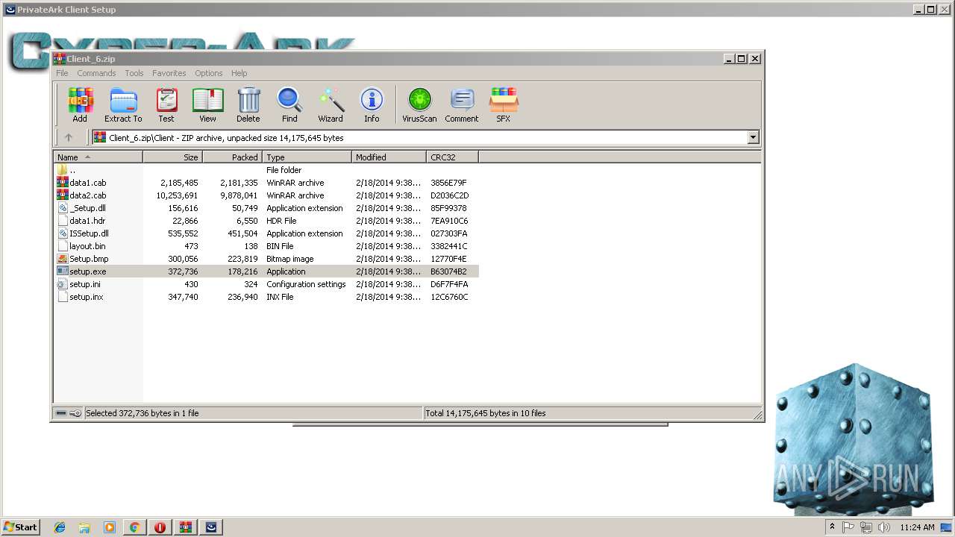
Task: Select the _Setup.dll file icon
Action: tap(63, 208)
